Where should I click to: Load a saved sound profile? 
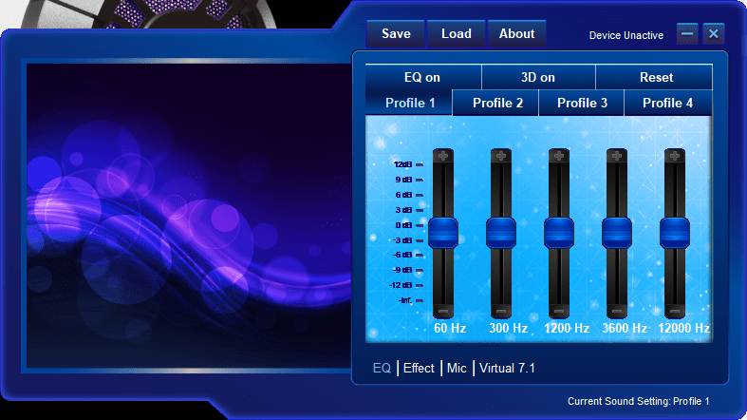coord(457,33)
